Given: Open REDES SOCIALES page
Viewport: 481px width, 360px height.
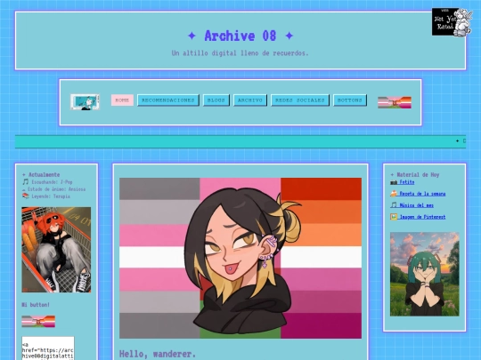Looking at the screenshot, I should click(x=300, y=100).
